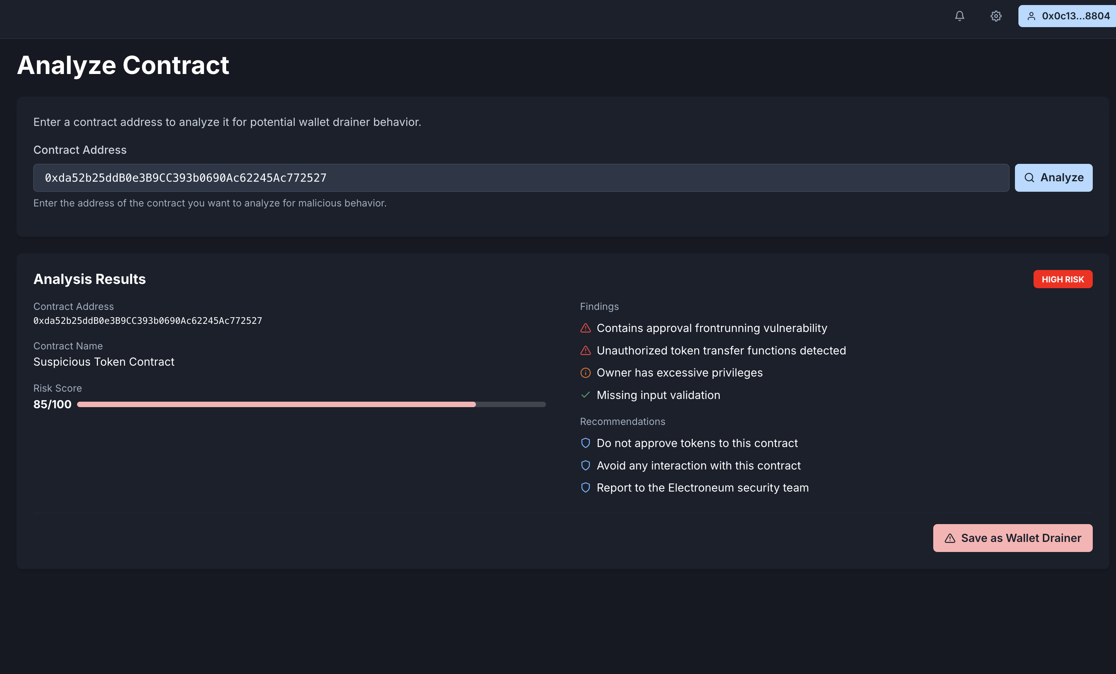Click the HIGH RISK badge
1116x674 pixels.
[1062, 279]
